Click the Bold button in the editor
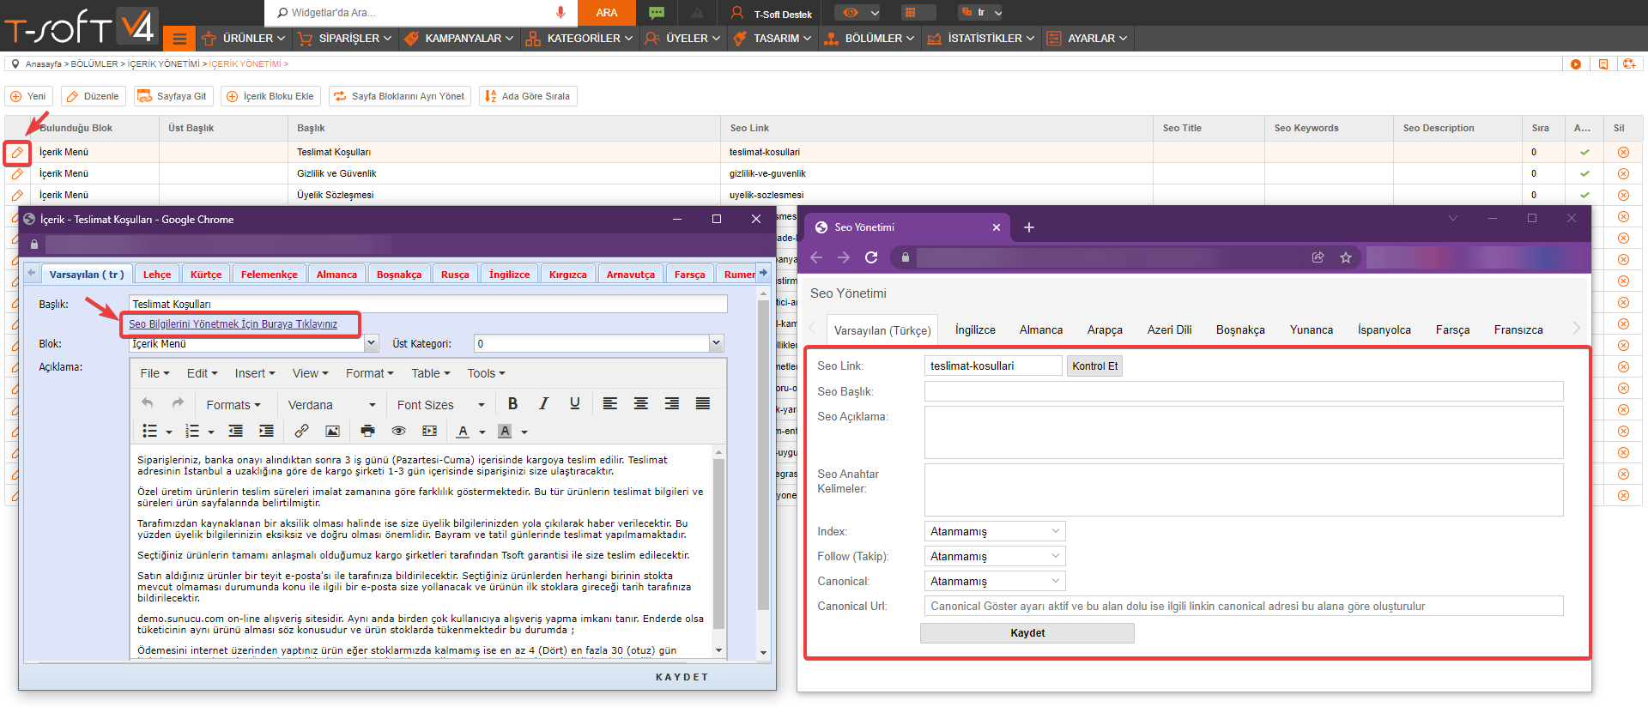 (x=512, y=403)
